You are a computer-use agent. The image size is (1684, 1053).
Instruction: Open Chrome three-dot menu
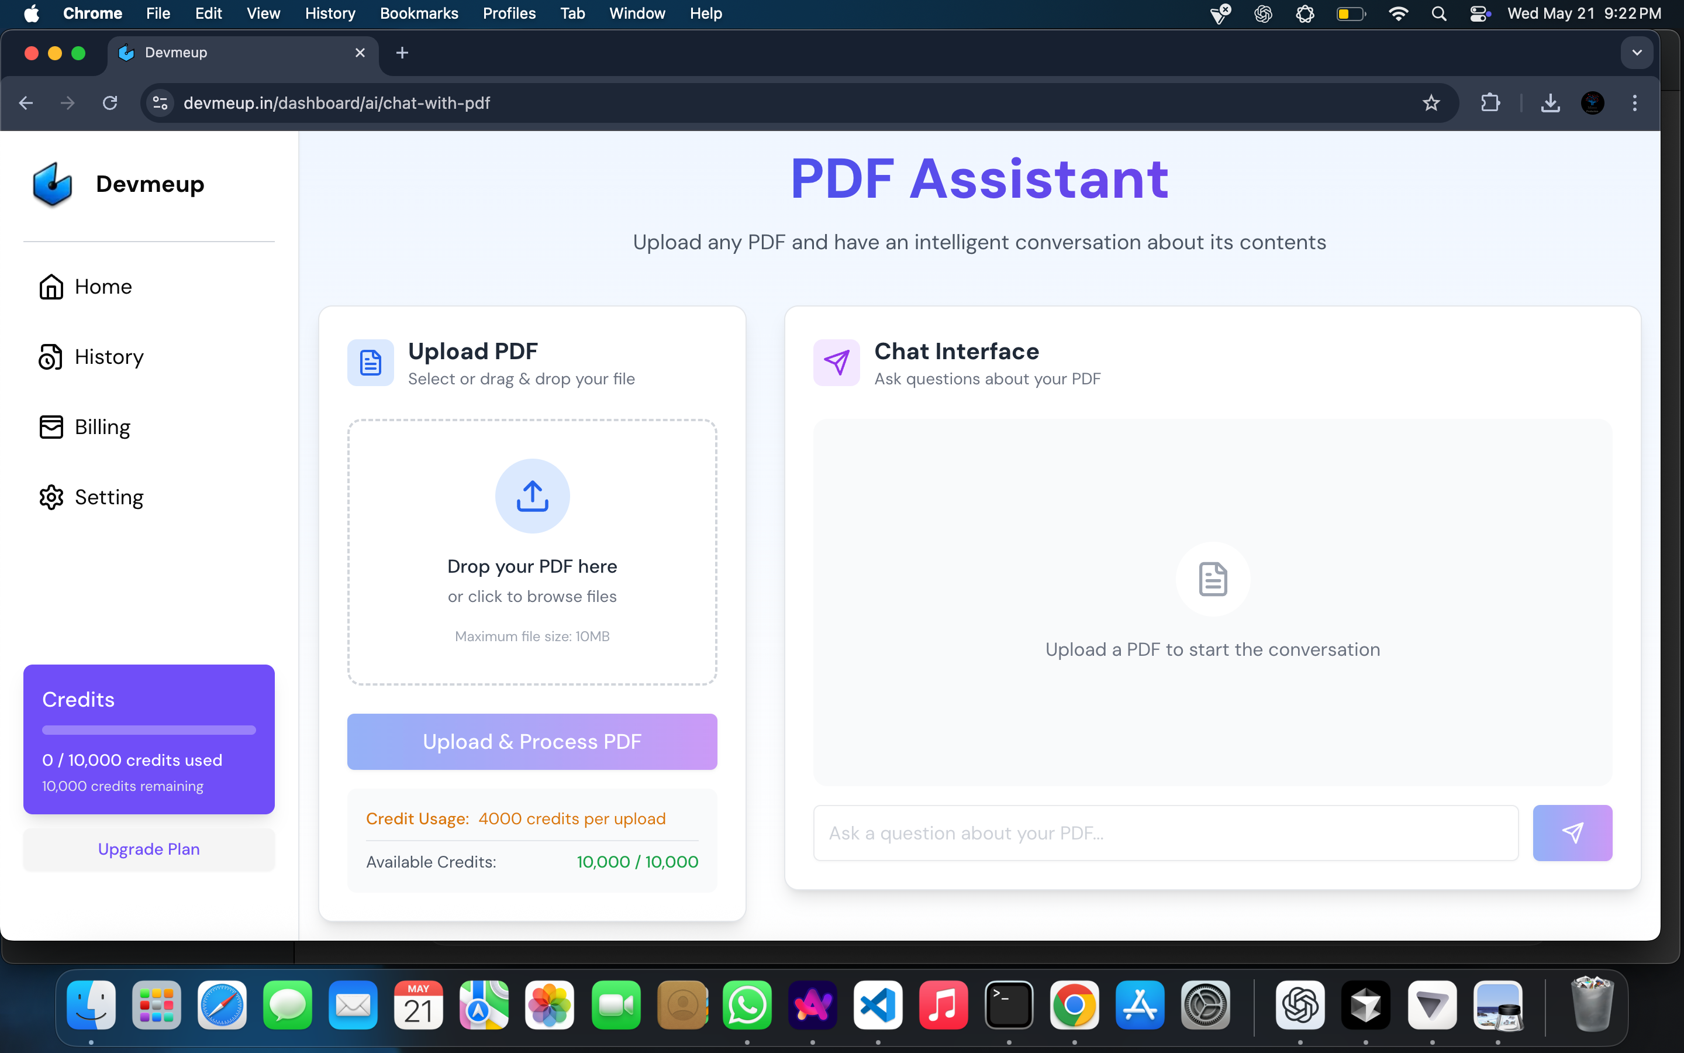tap(1635, 103)
